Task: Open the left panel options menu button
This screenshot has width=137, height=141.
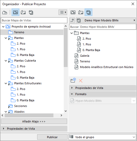Action: click(63, 12)
